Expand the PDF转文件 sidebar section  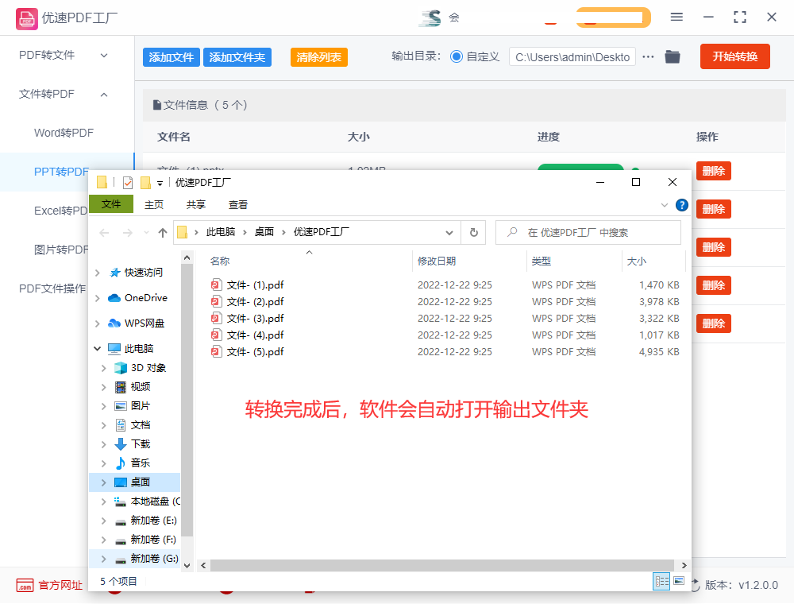click(104, 55)
